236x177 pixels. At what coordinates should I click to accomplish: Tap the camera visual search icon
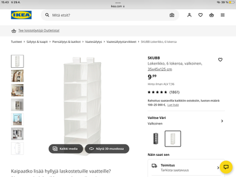coord(172,15)
